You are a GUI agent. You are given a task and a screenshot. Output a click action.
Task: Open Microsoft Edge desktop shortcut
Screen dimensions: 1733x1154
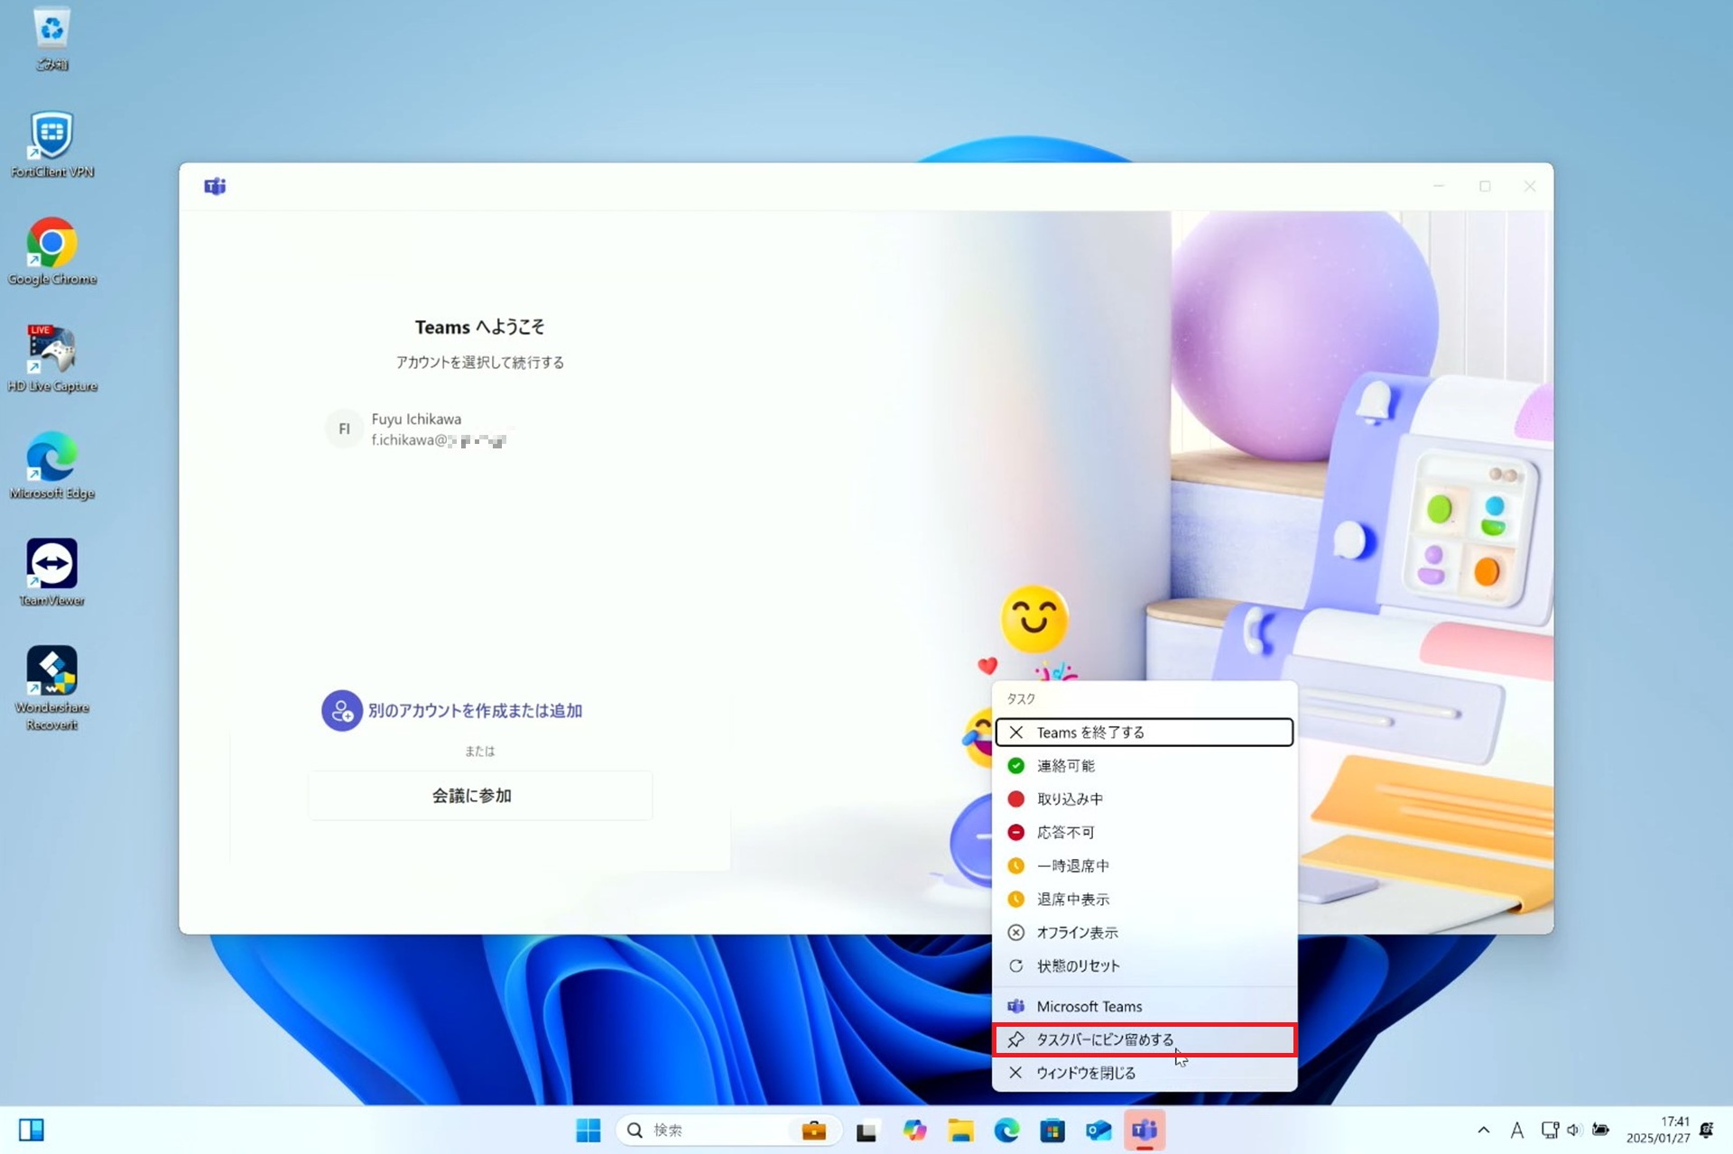point(51,466)
